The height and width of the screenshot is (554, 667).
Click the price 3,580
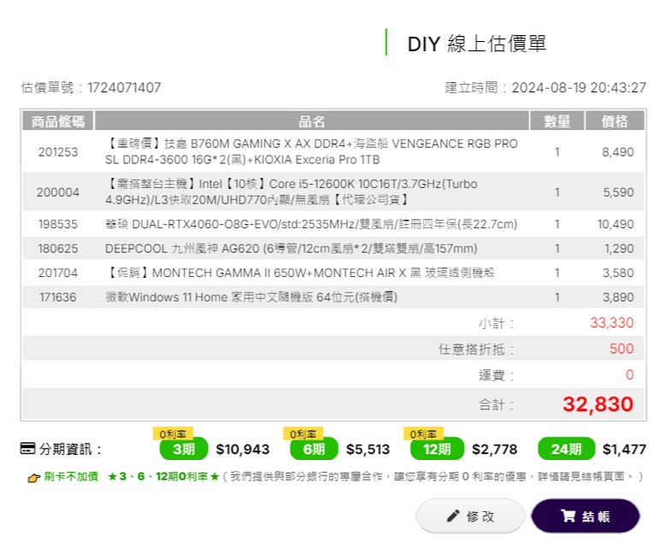coord(618,273)
